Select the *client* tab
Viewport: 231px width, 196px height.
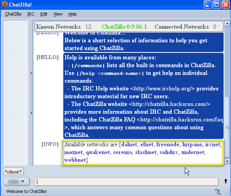[13, 172]
